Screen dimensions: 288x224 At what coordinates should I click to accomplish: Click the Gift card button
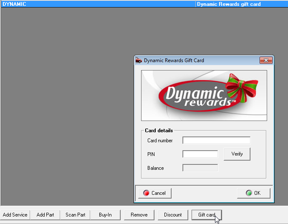[x=207, y=215]
